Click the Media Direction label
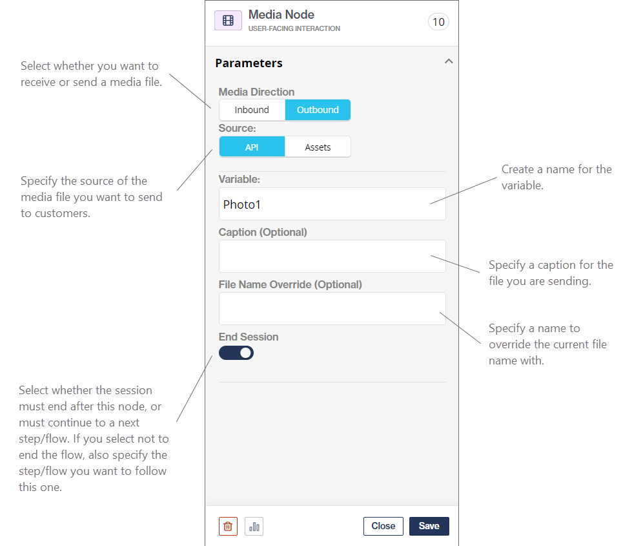632x546 pixels. (256, 92)
